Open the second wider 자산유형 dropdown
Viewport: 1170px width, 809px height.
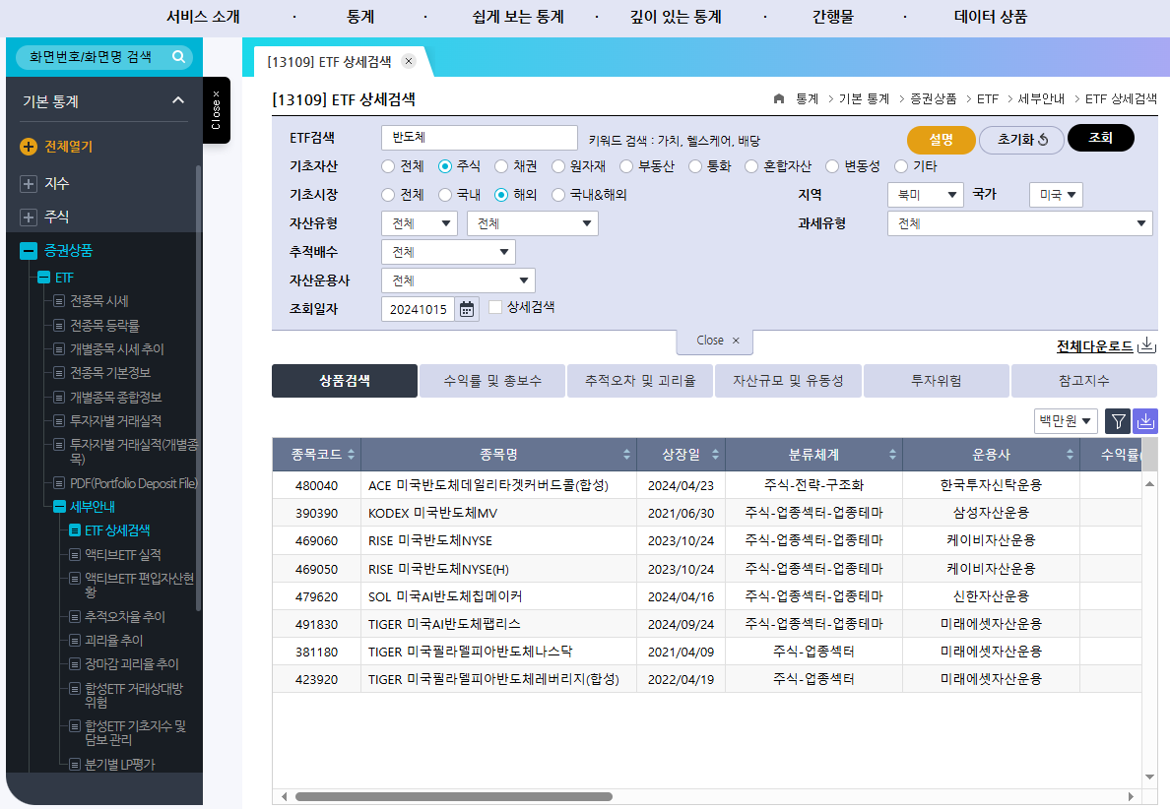[533, 223]
